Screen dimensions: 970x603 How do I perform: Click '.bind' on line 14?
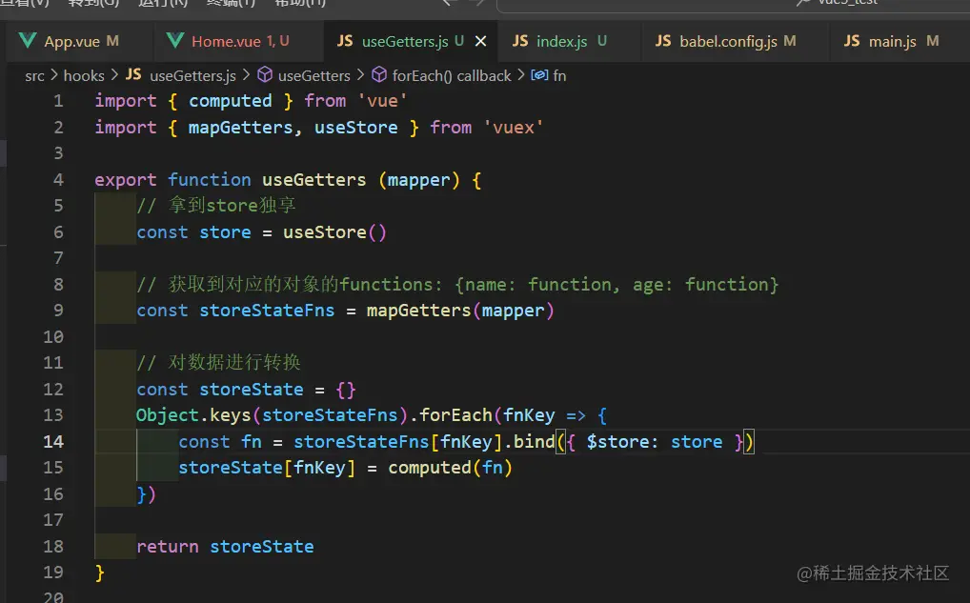tap(530, 442)
